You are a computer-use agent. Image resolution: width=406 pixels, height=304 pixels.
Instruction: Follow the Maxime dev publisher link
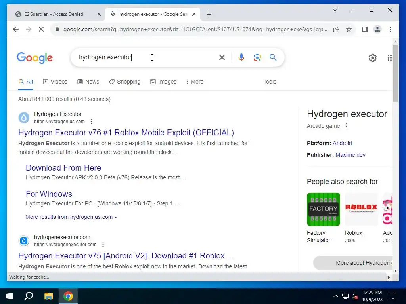[x=350, y=155]
